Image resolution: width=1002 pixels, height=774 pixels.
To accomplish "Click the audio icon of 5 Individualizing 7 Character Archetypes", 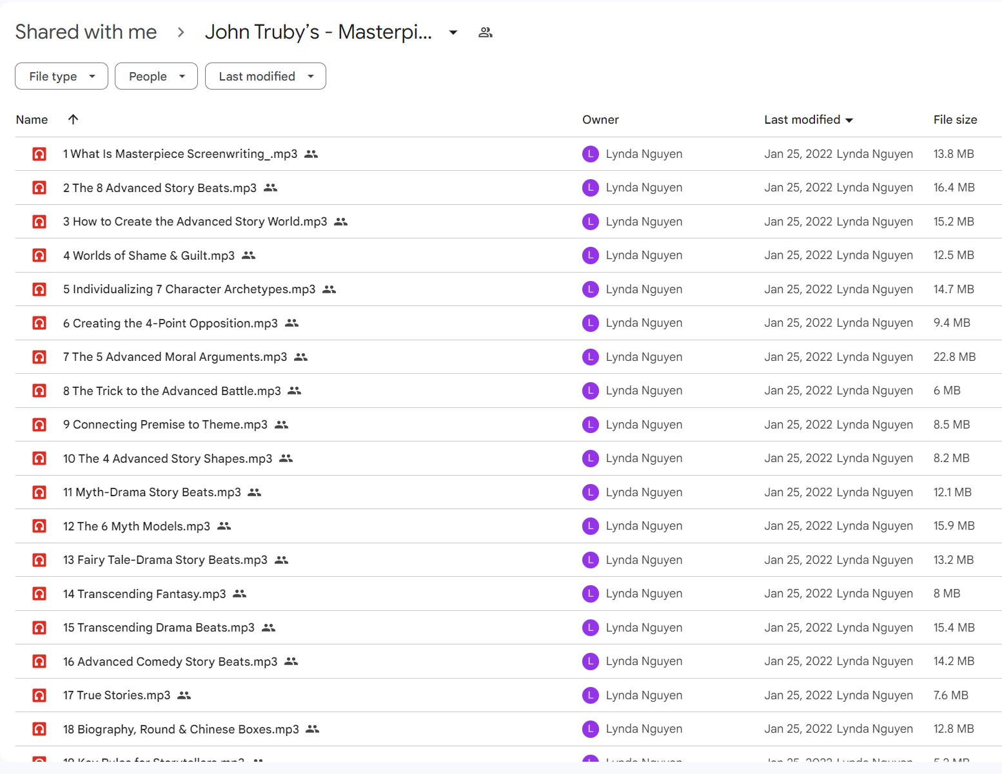I will coord(39,289).
